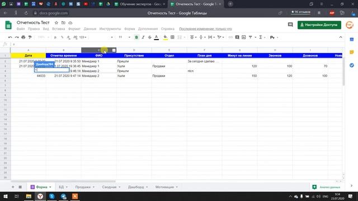
Task: Click the input tools Ру icon
Action: pos(272,37)
